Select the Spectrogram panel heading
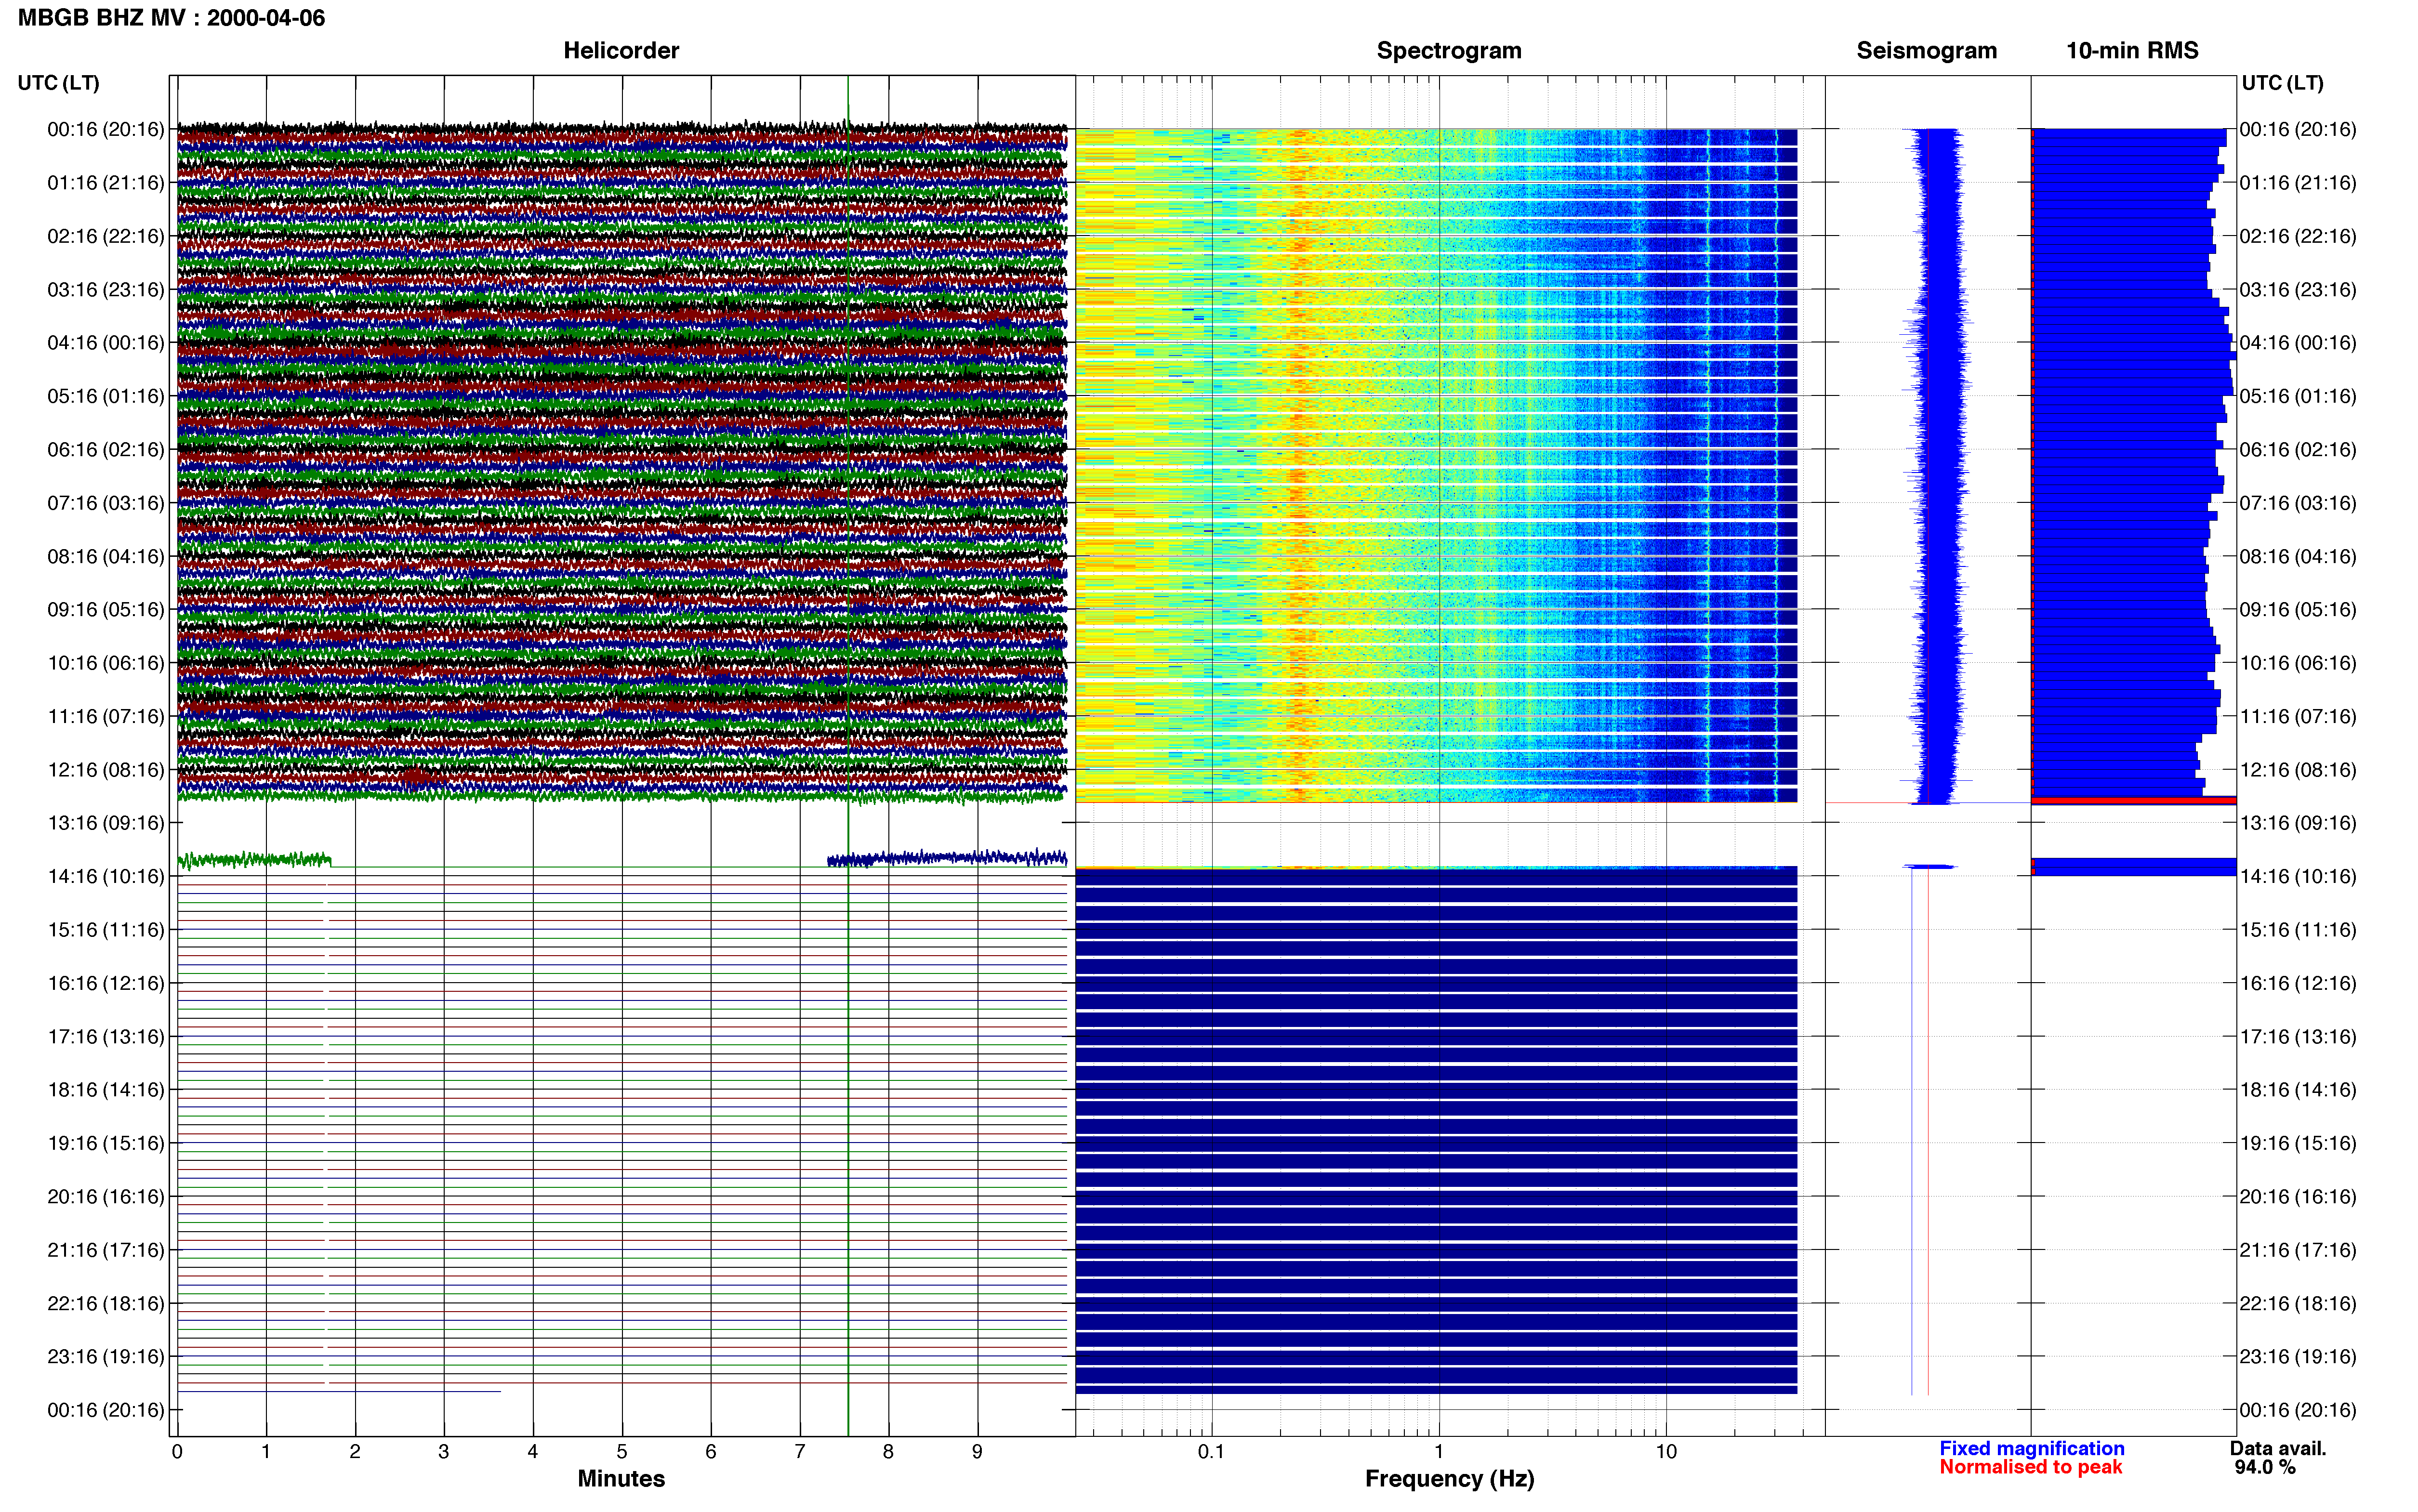 (x=1449, y=50)
